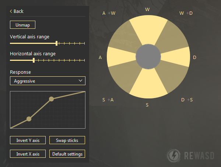This screenshot has width=221, height=167.
Task: Click the 'Vertical axis range' label
Action: tap(29, 36)
